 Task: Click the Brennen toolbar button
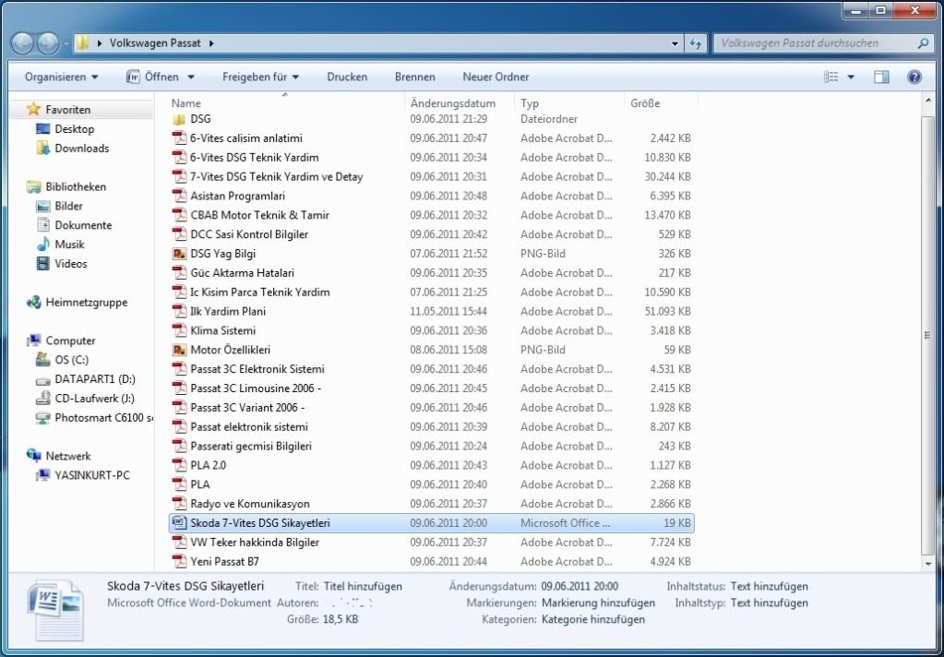[x=415, y=78]
